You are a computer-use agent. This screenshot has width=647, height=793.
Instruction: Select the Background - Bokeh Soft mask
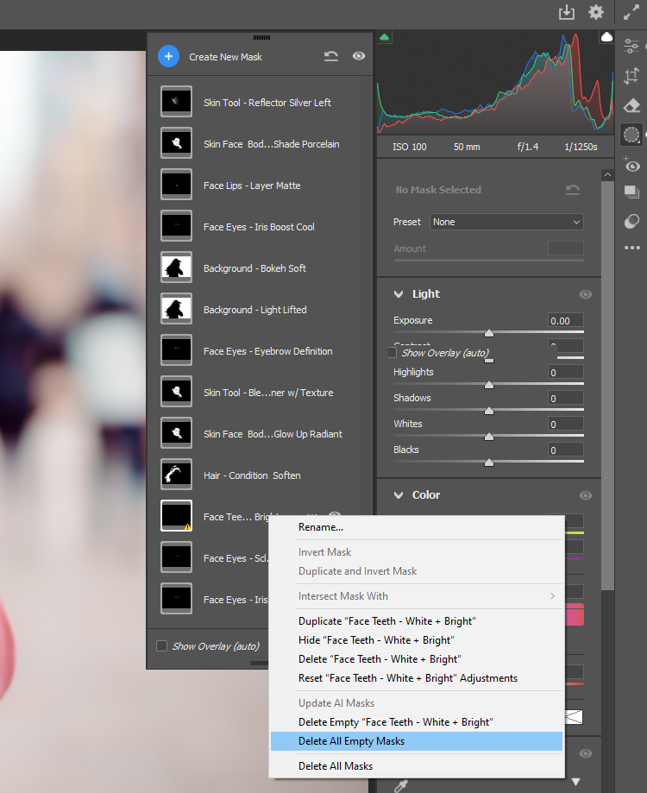254,268
